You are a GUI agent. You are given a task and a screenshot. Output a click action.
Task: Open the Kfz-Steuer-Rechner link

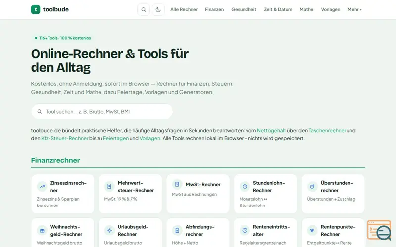[x=65, y=138]
